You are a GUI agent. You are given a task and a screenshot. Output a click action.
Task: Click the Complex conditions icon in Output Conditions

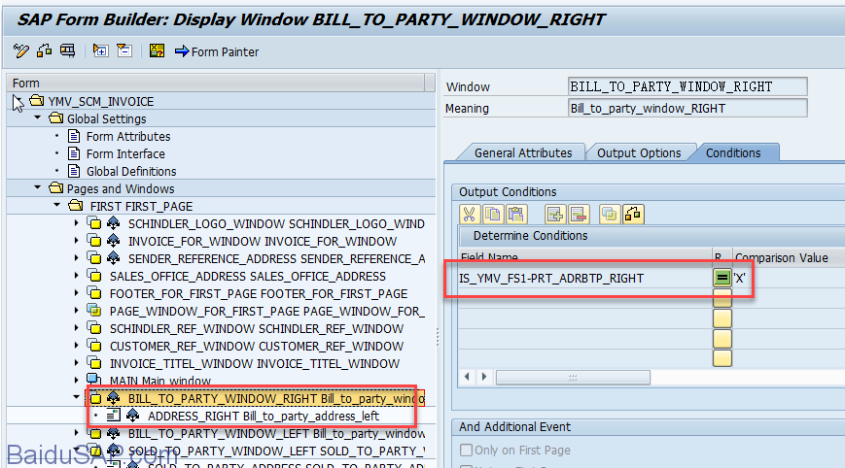pyautogui.click(x=610, y=215)
